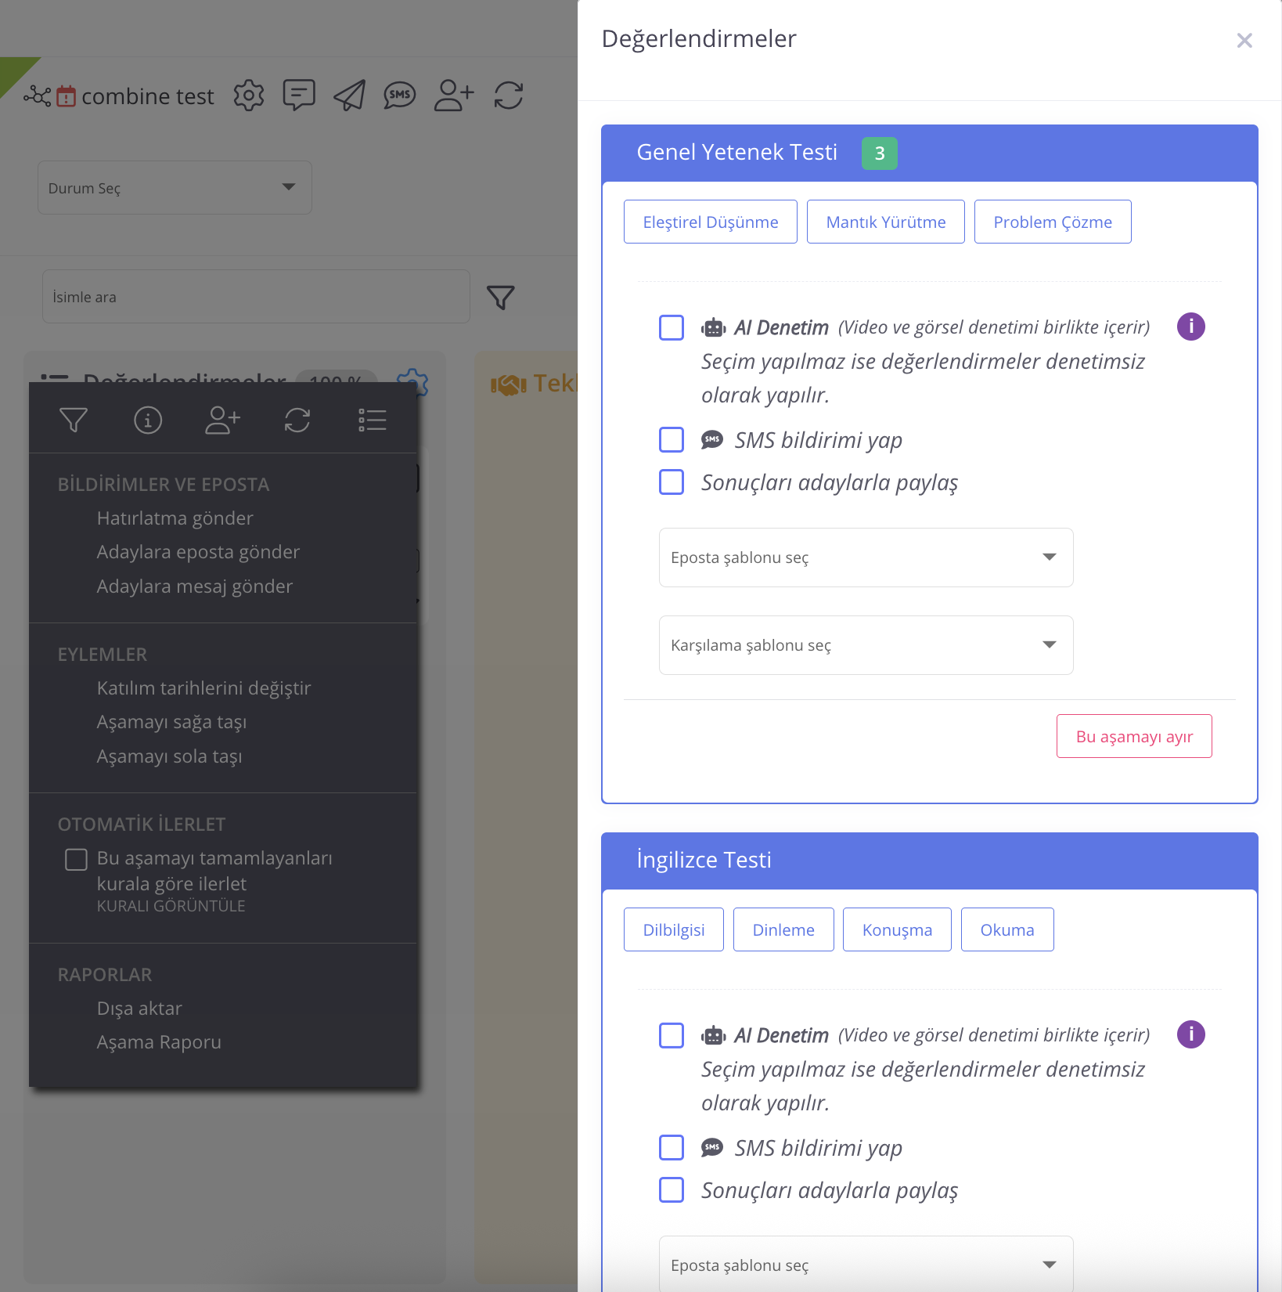Click info icon for İngilizce Testi AI Denetim
The width and height of the screenshot is (1282, 1292).
[x=1191, y=1034]
